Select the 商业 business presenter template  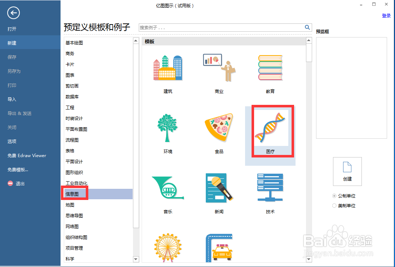(x=219, y=68)
